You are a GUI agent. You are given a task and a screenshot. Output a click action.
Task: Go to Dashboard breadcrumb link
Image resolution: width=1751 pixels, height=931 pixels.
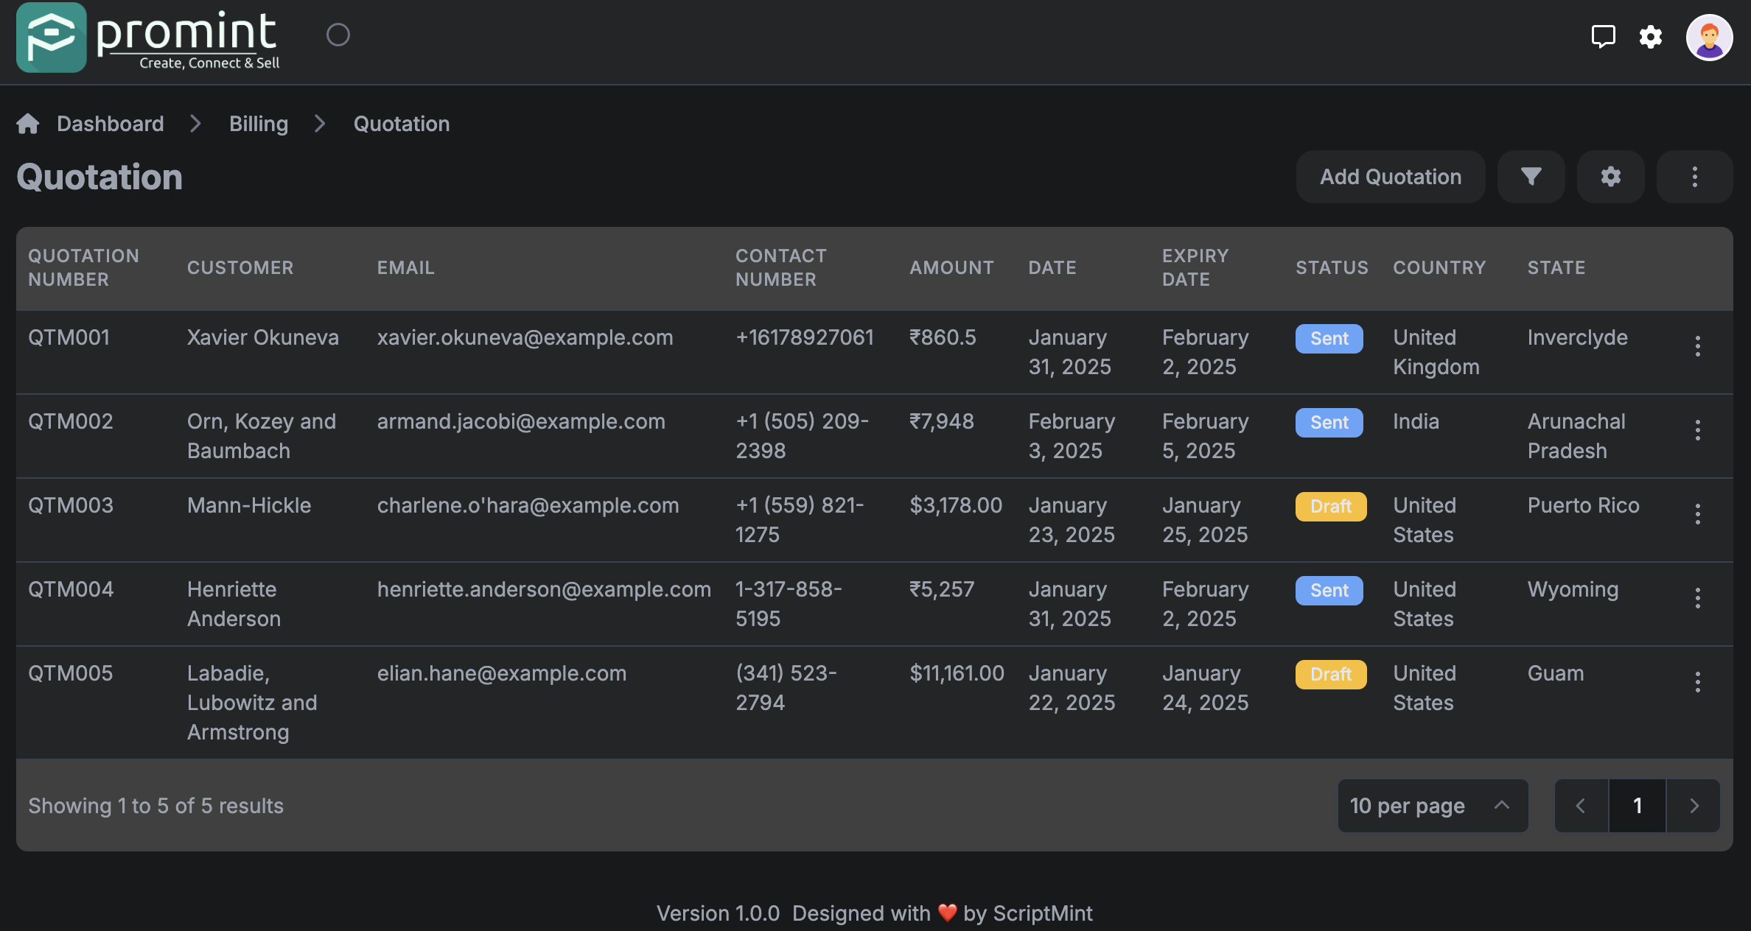pos(111,124)
